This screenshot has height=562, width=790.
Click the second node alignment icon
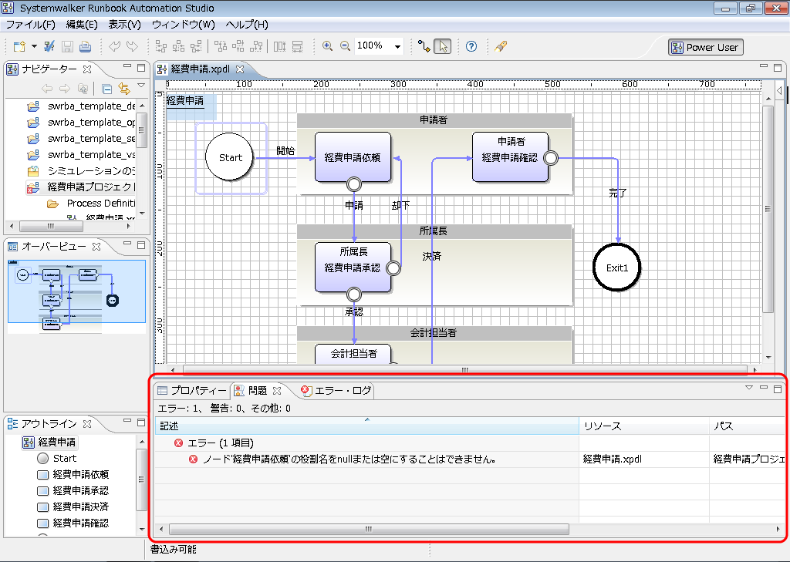click(178, 47)
